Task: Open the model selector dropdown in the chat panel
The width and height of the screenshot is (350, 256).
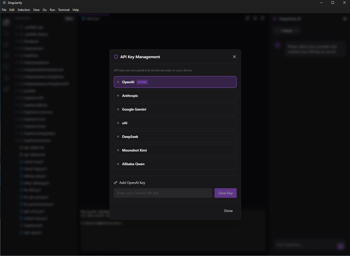Action: [287, 30]
